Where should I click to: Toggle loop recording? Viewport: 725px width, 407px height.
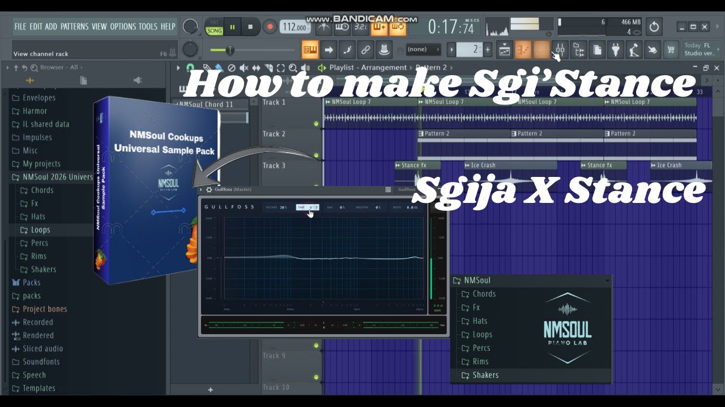(x=398, y=27)
